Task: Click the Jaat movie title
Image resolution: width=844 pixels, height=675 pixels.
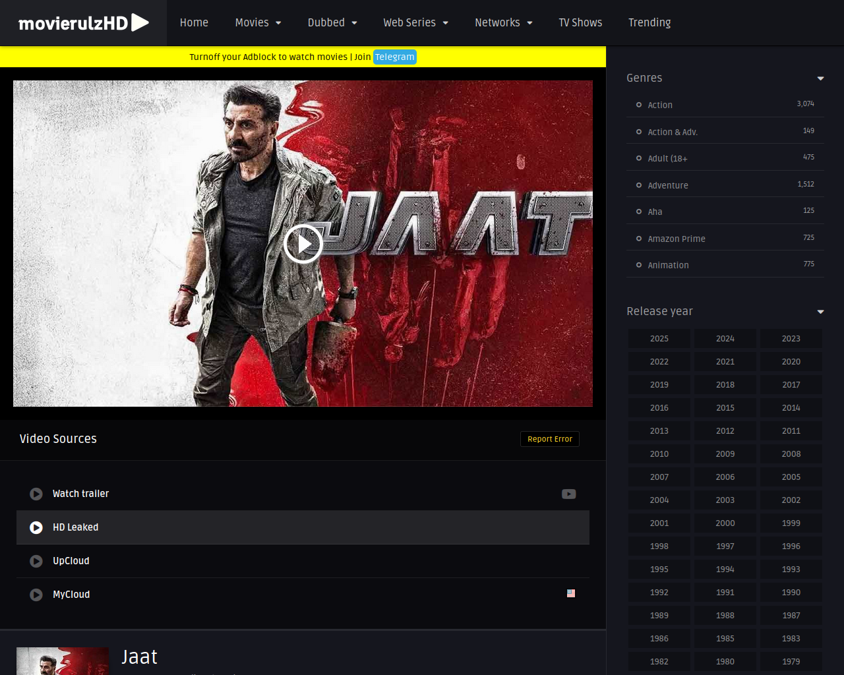Action: click(140, 657)
